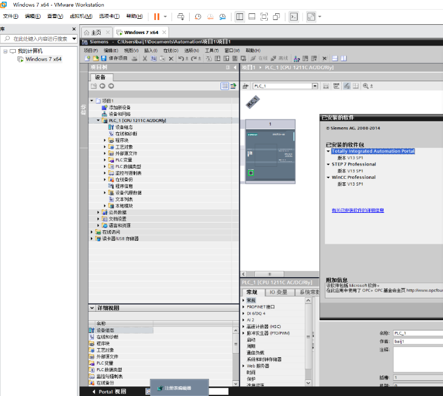
Task: Collapse the PLC_1 node in project tree
Action: 98,121
